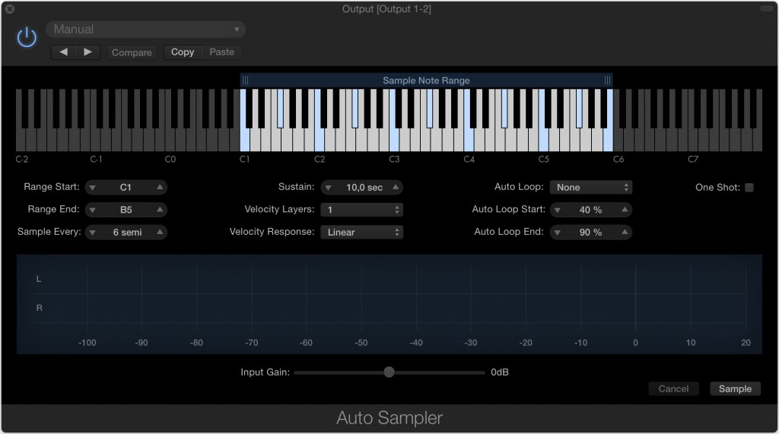Enable the One Shot checkbox
Screen dimensions: 779x434
click(749, 187)
